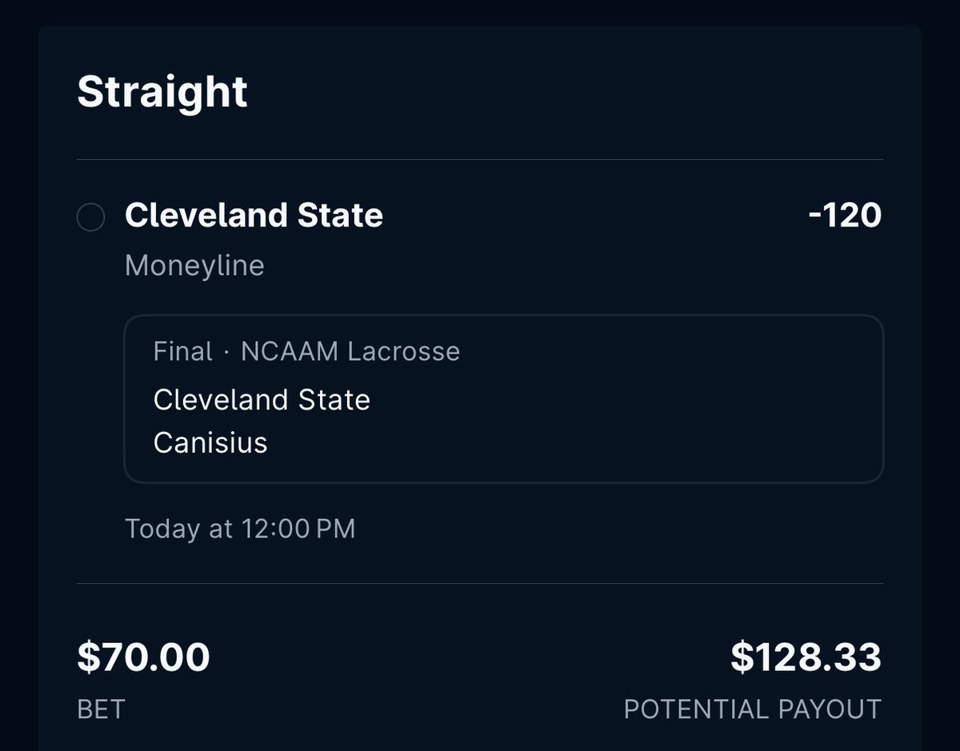Click the Today at 12:00 PM timestamp
This screenshot has width=960, height=751.
(240, 529)
